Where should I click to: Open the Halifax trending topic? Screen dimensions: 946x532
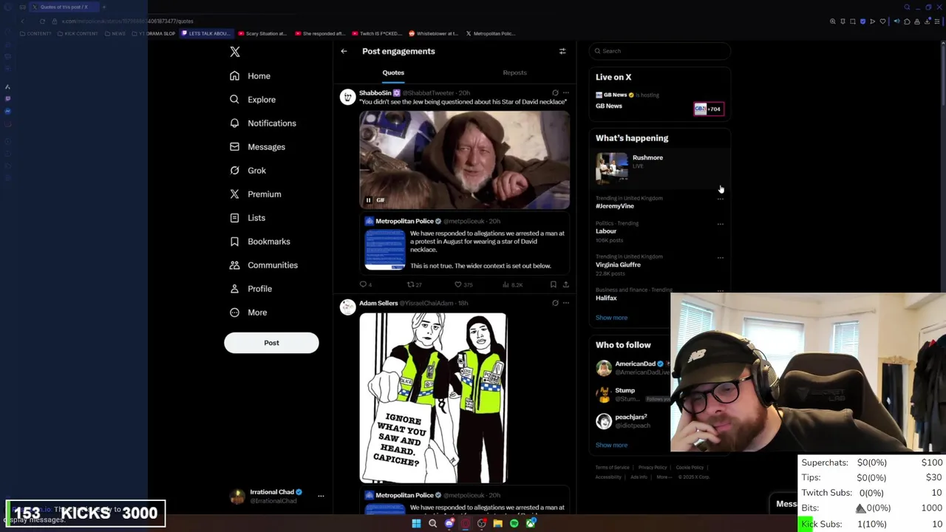(x=606, y=298)
